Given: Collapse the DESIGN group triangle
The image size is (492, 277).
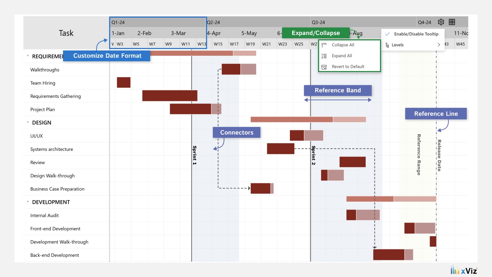Looking at the screenshot, I should click(28, 123).
